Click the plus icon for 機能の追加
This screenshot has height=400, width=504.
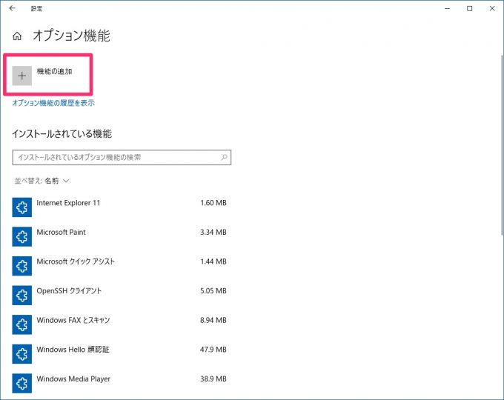pyautogui.click(x=21, y=76)
